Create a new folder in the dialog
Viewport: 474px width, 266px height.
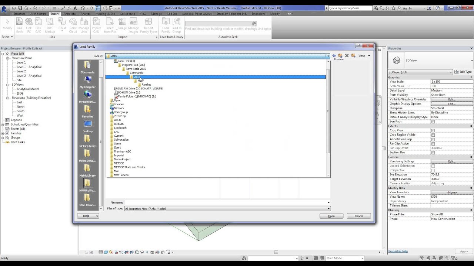coord(353,55)
